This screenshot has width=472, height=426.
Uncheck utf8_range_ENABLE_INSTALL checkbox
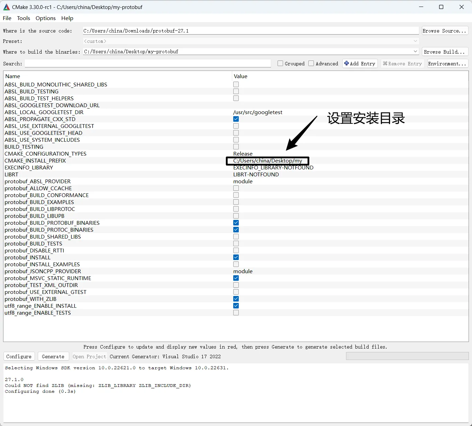click(x=236, y=306)
